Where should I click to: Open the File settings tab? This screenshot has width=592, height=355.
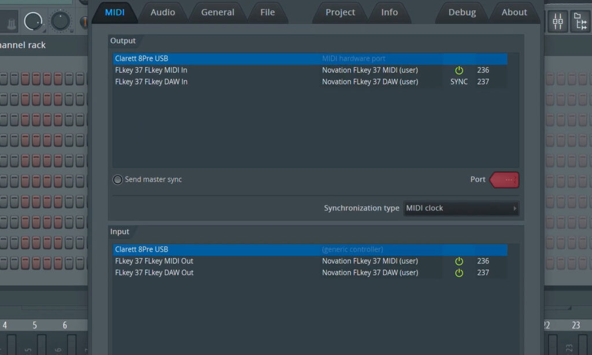(x=267, y=12)
